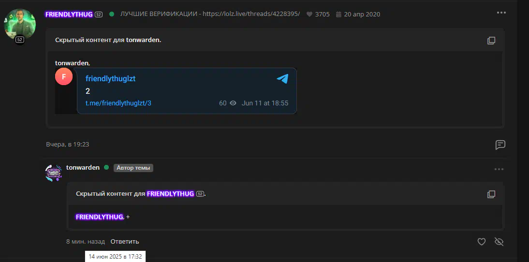Hide the comment with the crossed-eye icon
Screen dimensions: 529x262
tap(499, 242)
